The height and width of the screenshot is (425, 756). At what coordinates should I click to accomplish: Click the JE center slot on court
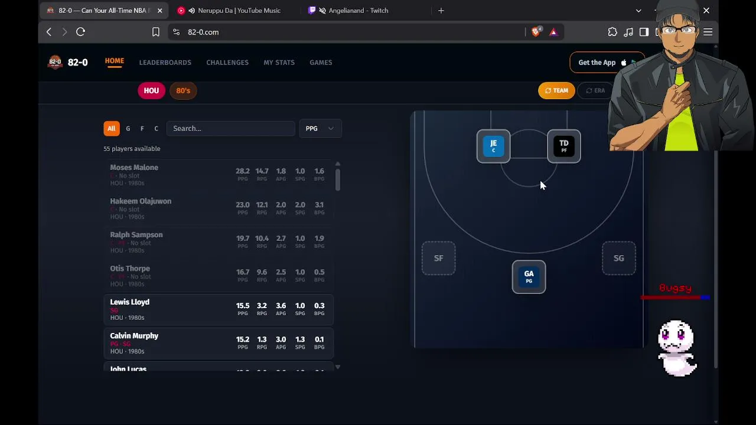pos(493,146)
